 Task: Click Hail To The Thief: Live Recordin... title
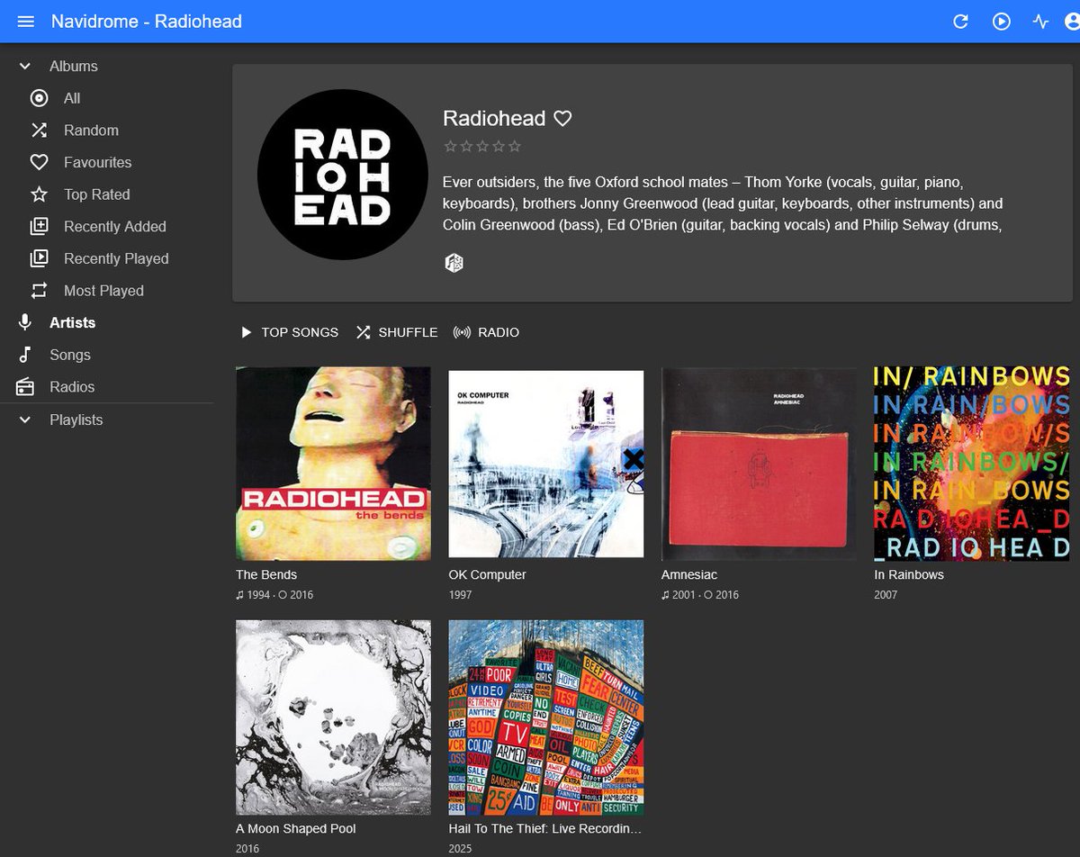point(545,828)
